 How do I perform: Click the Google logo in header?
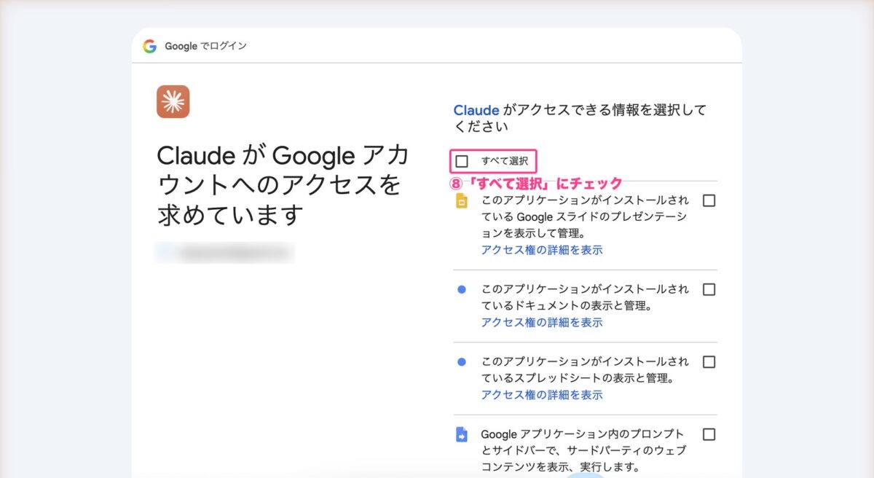click(149, 46)
